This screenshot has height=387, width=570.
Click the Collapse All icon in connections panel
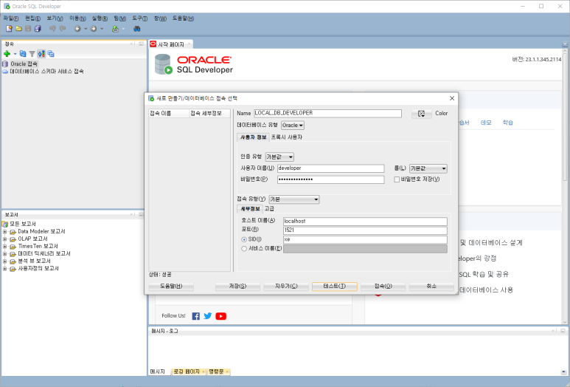tap(51, 54)
